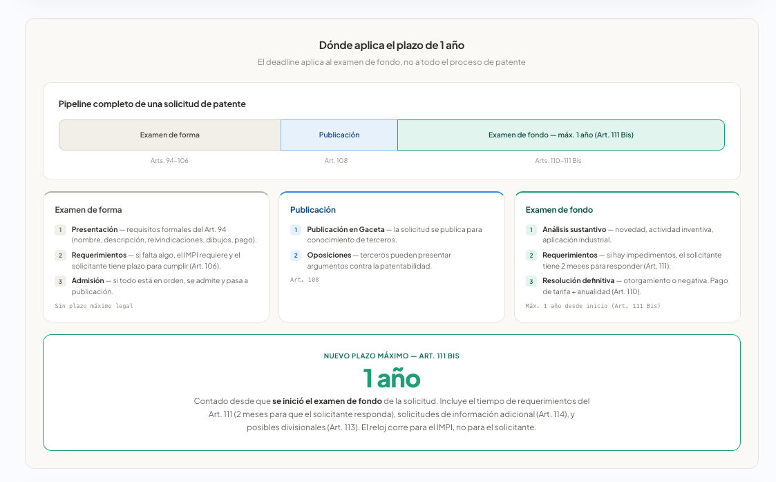
Task: Click step badge 1 beside Publicación en Gaceta
Action: point(296,230)
